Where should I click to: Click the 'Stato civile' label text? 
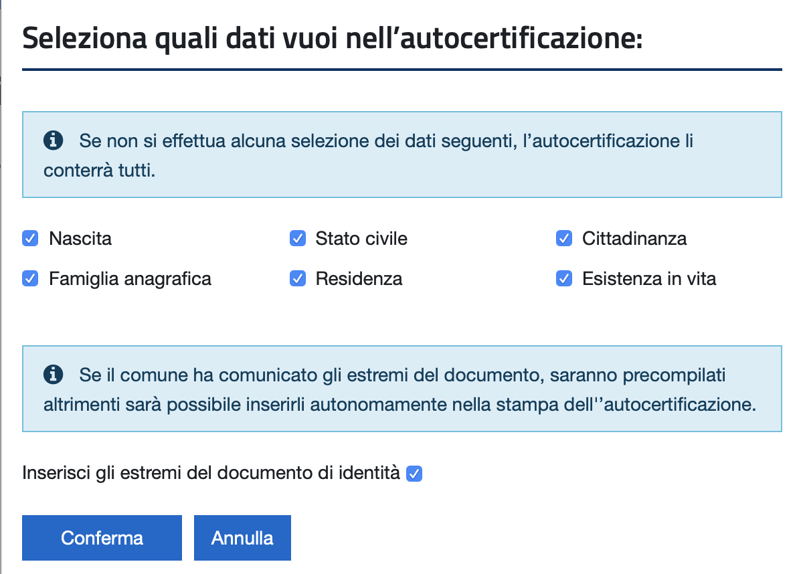pyautogui.click(x=361, y=238)
